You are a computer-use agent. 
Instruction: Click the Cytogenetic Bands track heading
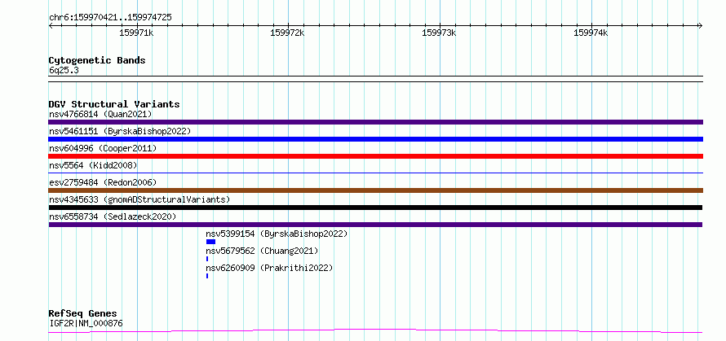click(97, 60)
